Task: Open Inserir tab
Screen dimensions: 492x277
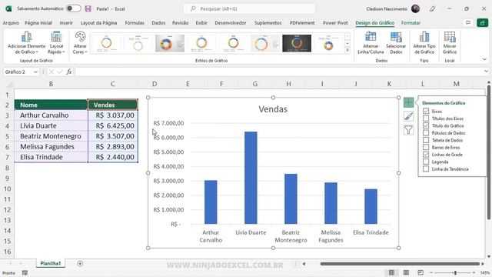Action: click(x=66, y=23)
